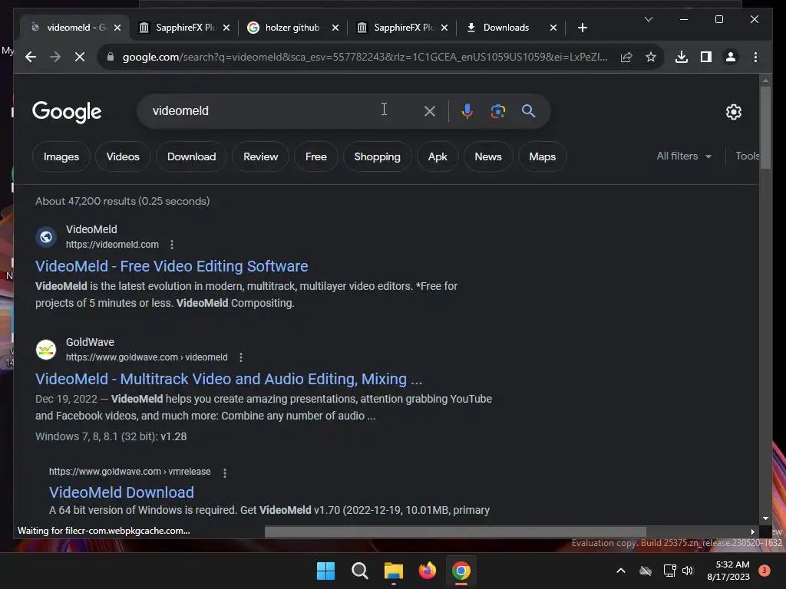The image size is (786, 589).
Task: Apply the Review search filter
Action: pos(261,156)
